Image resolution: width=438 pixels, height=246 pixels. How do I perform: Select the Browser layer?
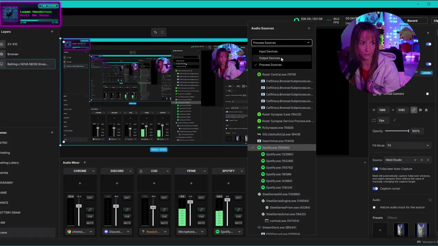[28, 54]
